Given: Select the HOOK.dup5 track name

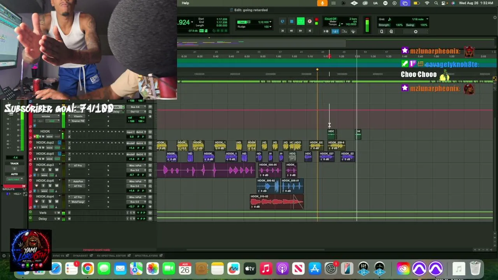Looking at the screenshot, I should pos(45,154).
